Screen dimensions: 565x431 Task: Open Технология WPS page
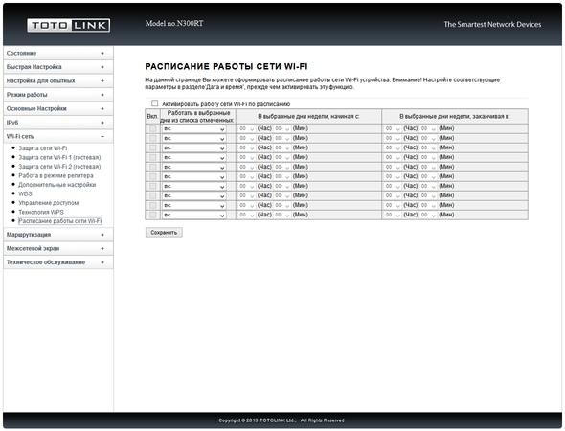(x=41, y=212)
